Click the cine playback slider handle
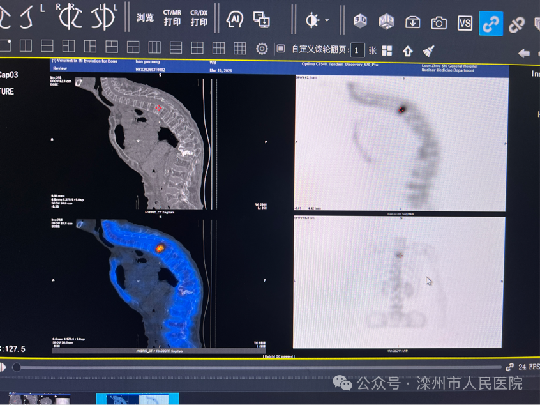The image size is (540, 405). pyautogui.click(x=17, y=367)
